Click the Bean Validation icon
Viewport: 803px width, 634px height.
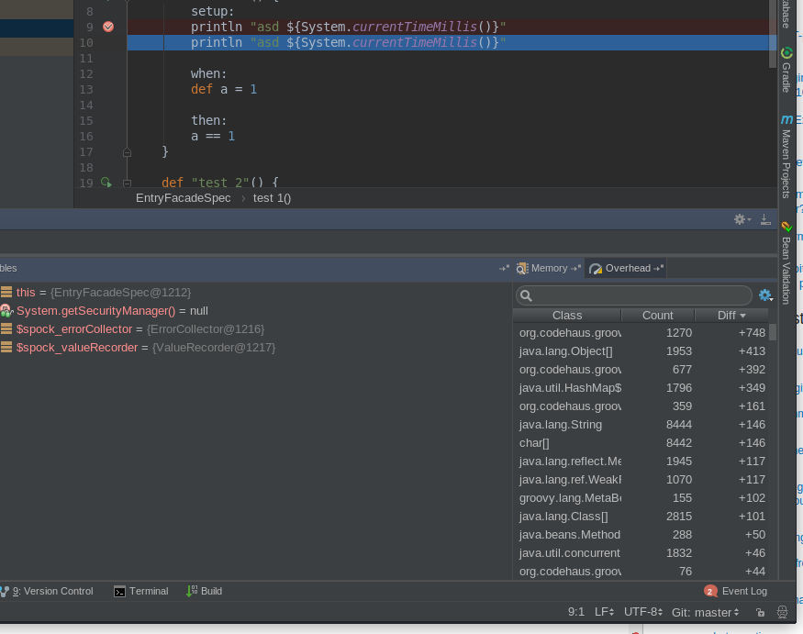786,227
